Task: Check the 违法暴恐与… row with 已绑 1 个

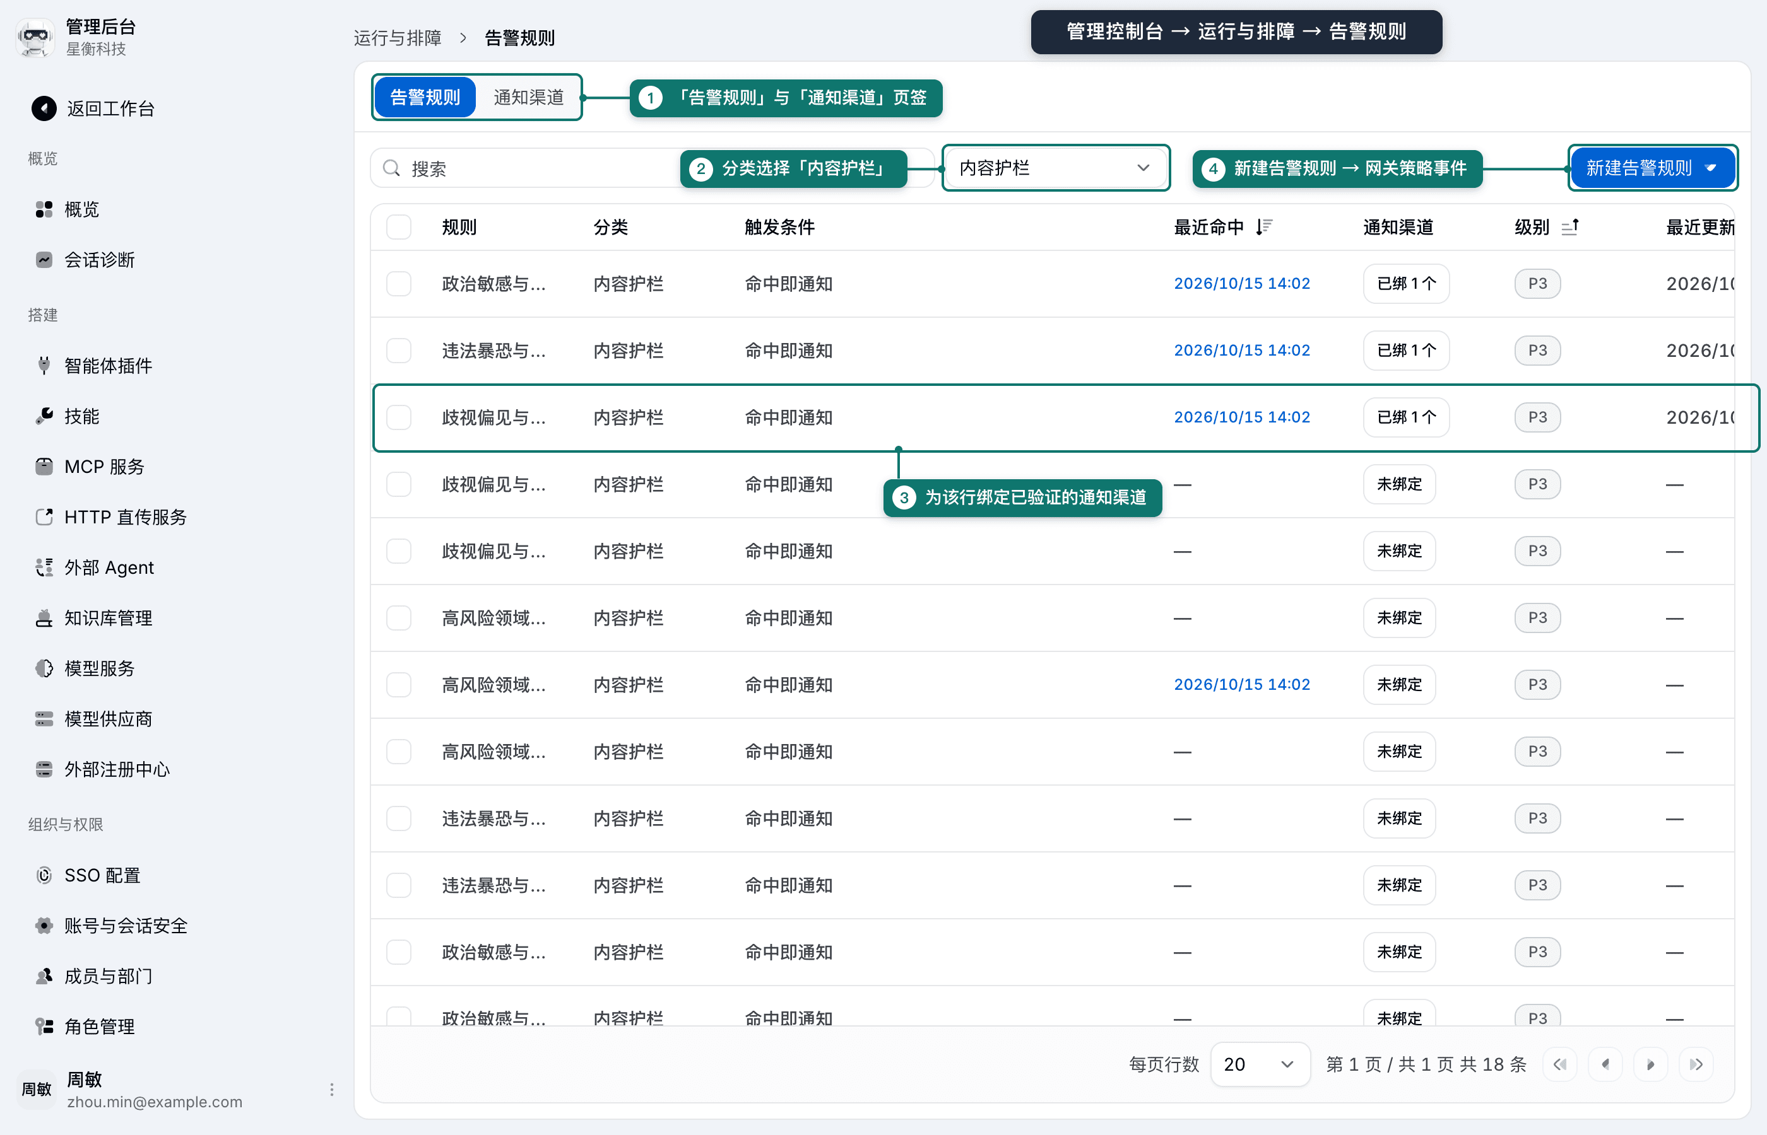Action: [399, 351]
